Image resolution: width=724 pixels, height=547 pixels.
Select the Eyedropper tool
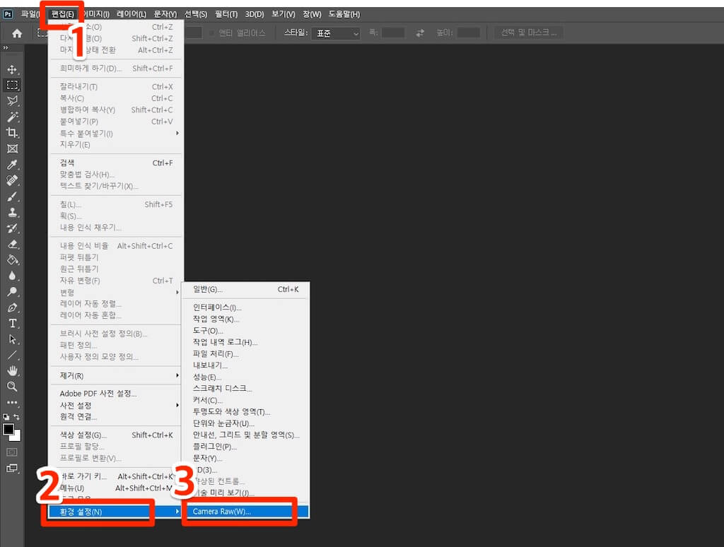(x=12, y=165)
